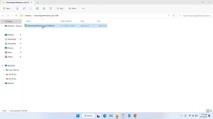
Task: Open File Explorer on the taskbar
Action: 117,116
